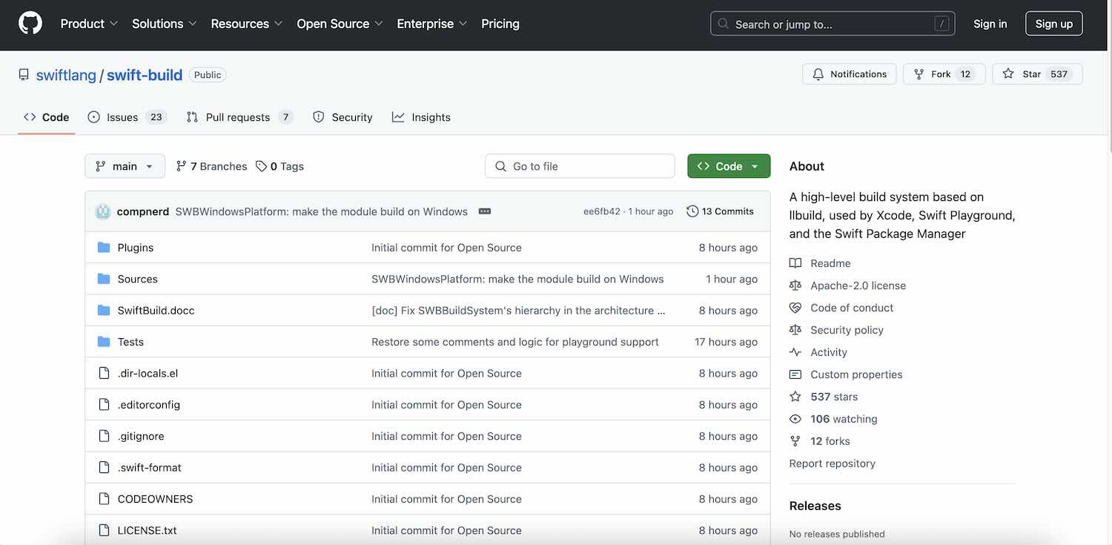
Task: Expand the main branch selector
Action: 125,165
